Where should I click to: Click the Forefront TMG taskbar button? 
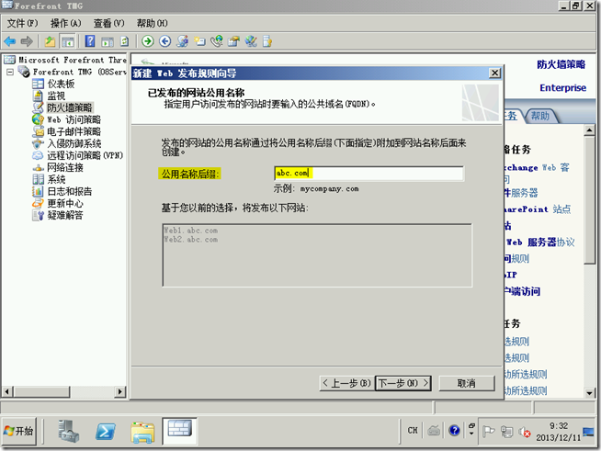tap(180, 431)
